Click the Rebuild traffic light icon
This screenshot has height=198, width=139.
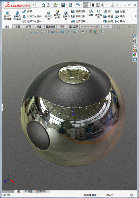[x=93, y=5]
